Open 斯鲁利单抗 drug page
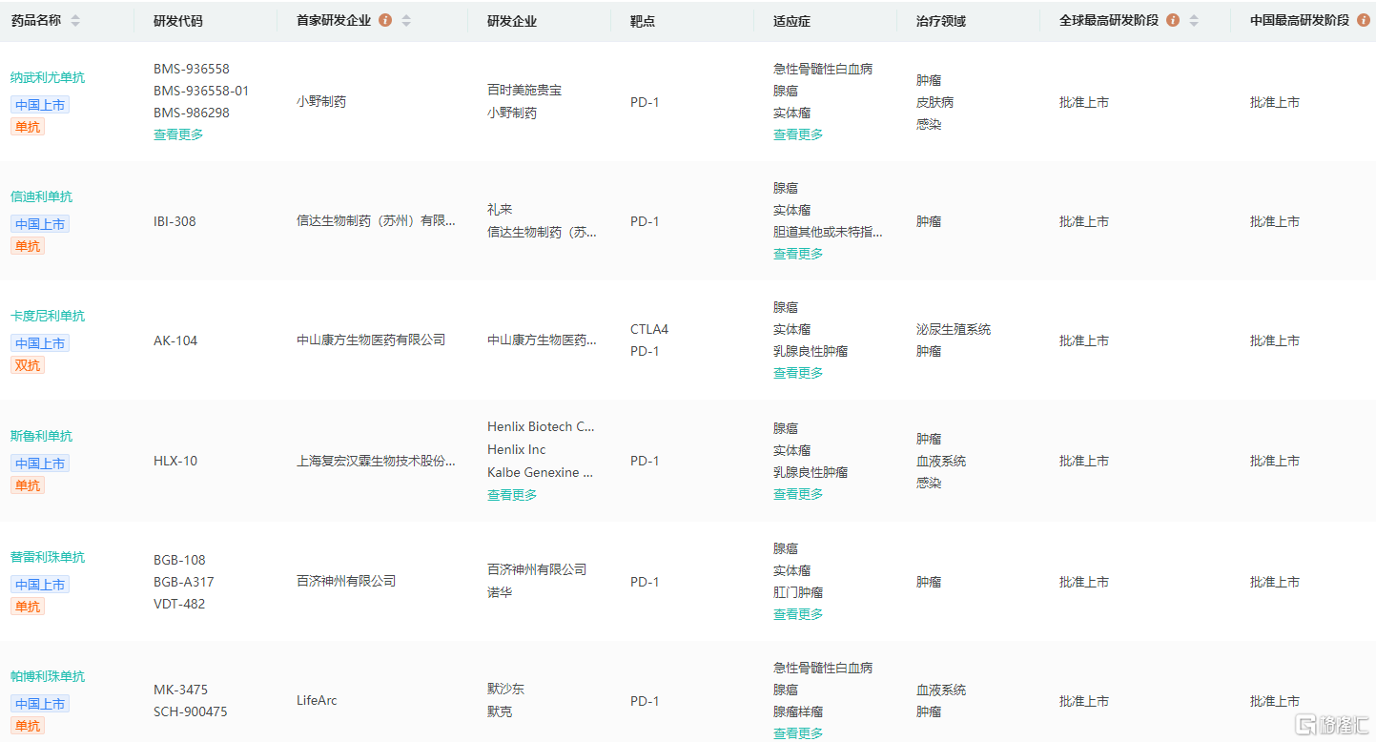Image resolution: width=1376 pixels, height=742 pixels. click(x=41, y=436)
